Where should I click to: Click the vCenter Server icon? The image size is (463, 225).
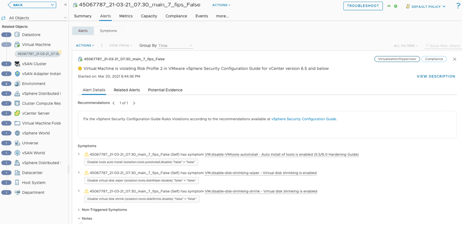[17, 113]
